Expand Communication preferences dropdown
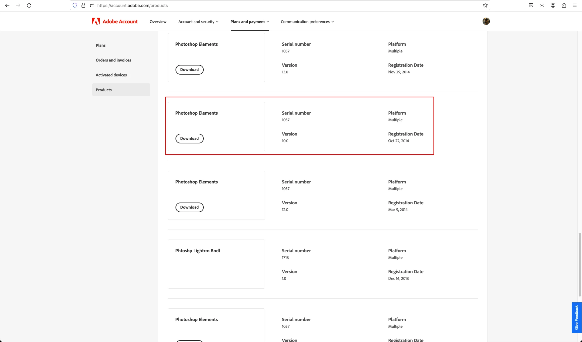This screenshot has height=342, width=582. tap(307, 22)
